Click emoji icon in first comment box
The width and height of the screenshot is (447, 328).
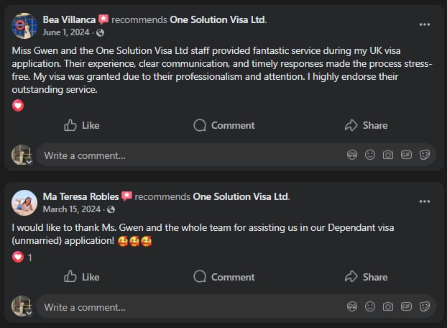[370, 155]
